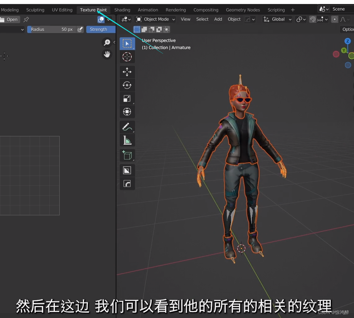Screen dimensions: 354x318
Task: Click the red negative X axis circle
Action: pos(336,54)
